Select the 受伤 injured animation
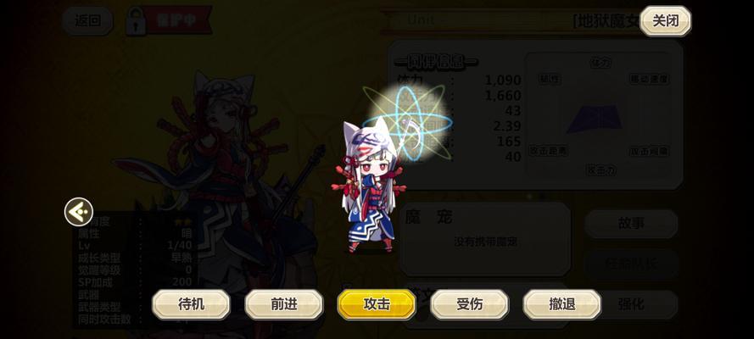This screenshot has width=754, height=339. [x=469, y=304]
